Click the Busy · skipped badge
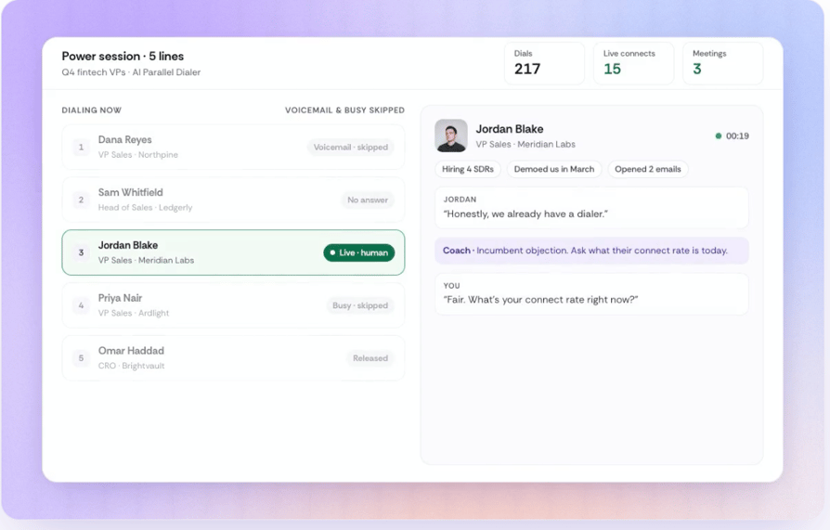Screen dimensions: 830x530 360,305
